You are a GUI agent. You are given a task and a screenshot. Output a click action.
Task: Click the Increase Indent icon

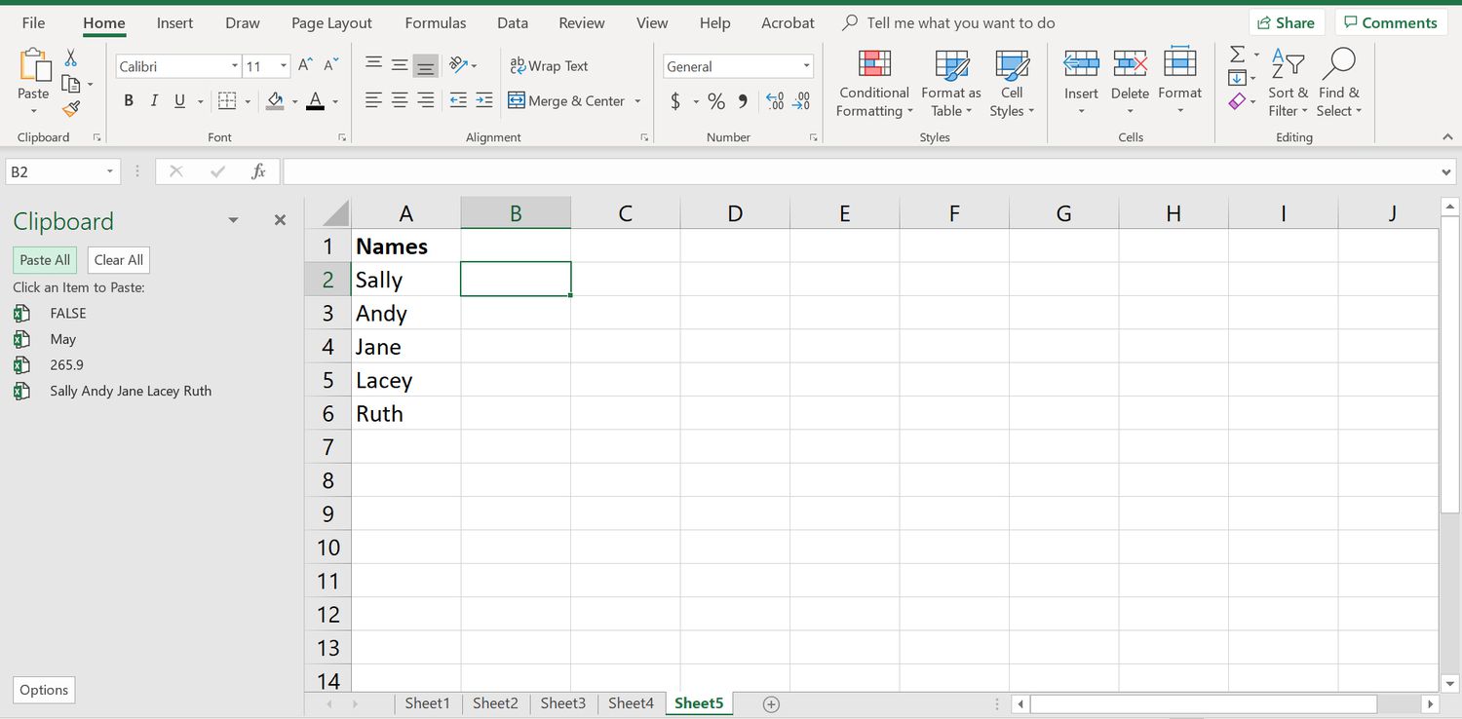click(x=484, y=100)
